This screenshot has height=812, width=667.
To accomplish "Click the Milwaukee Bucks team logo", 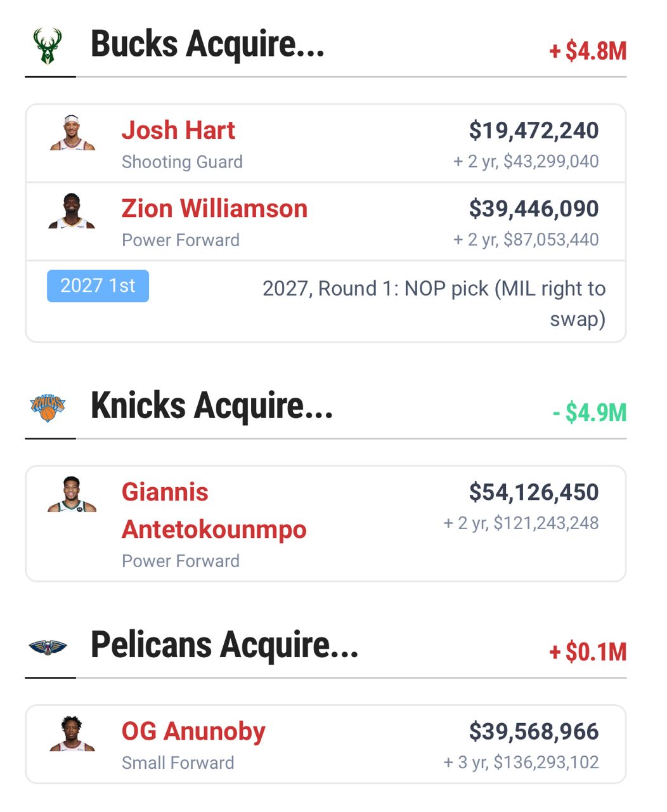I will coord(48,46).
